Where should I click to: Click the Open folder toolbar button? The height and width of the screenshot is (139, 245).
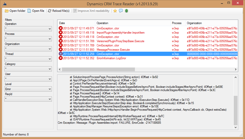pos(15,11)
